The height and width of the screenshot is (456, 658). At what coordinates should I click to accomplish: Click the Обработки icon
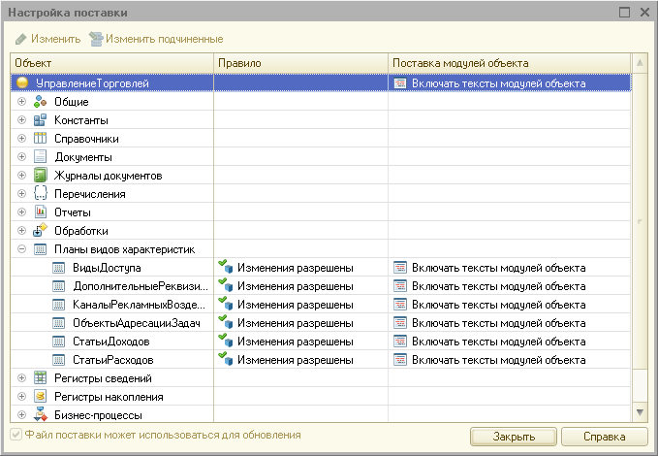click(41, 231)
